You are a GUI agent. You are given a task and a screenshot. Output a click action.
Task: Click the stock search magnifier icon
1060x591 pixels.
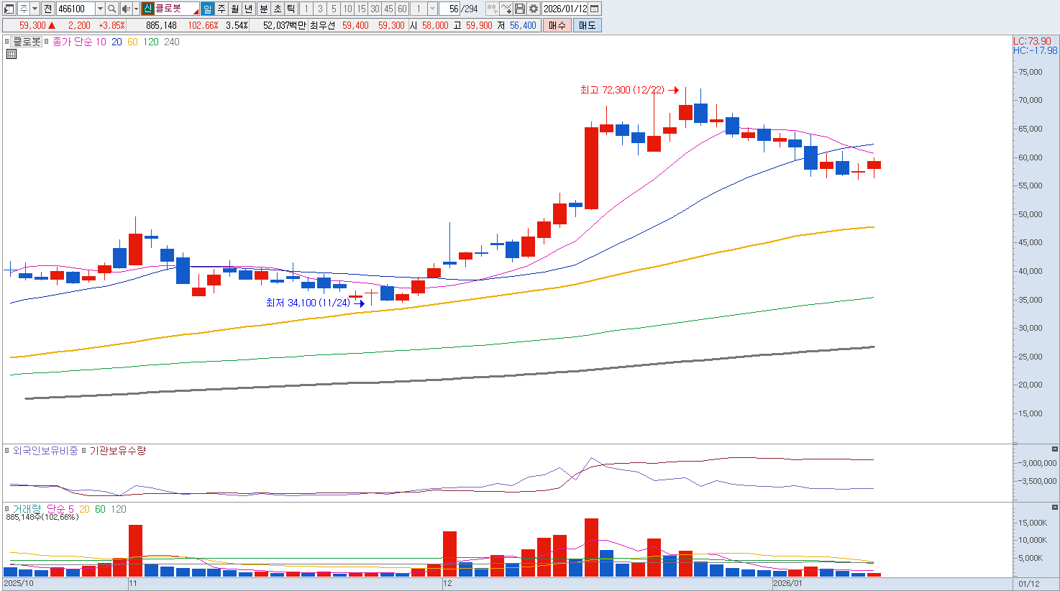pos(112,9)
